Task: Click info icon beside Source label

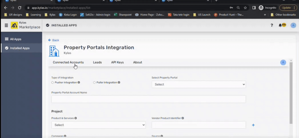Action: pos(162,136)
